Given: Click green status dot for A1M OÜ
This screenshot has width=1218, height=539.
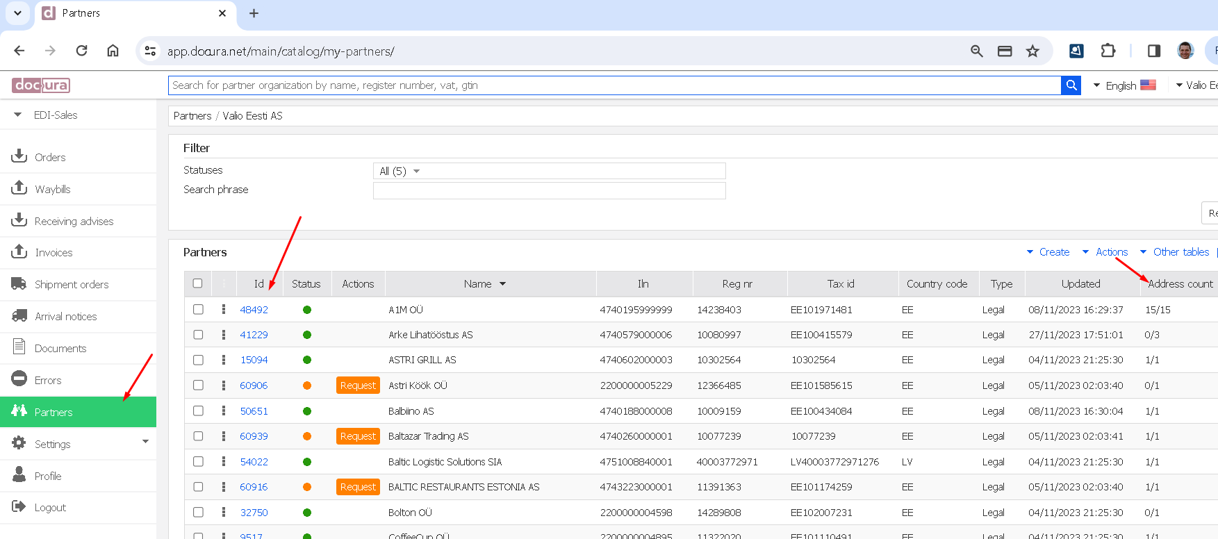Looking at the screenshot, I should [307, 310].
